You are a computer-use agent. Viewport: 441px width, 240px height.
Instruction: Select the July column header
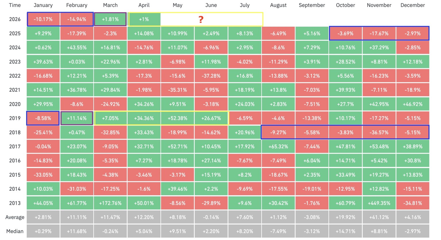(x=245, y=5)
